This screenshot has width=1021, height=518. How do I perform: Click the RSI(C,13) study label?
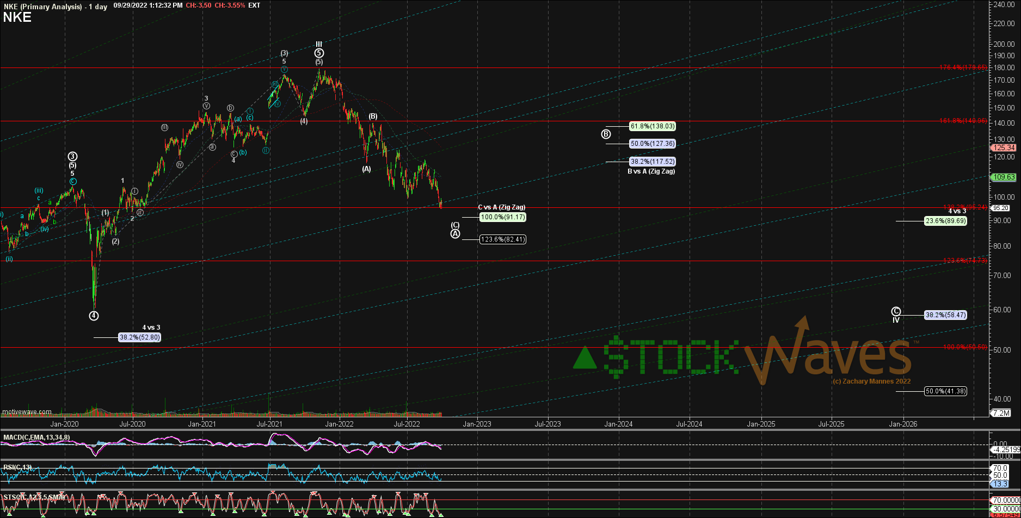click(17, 467)
